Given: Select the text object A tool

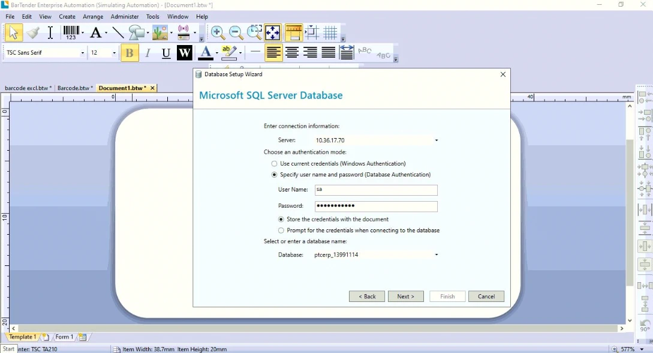Looking at the screenshot, I should tap(96, 32).
